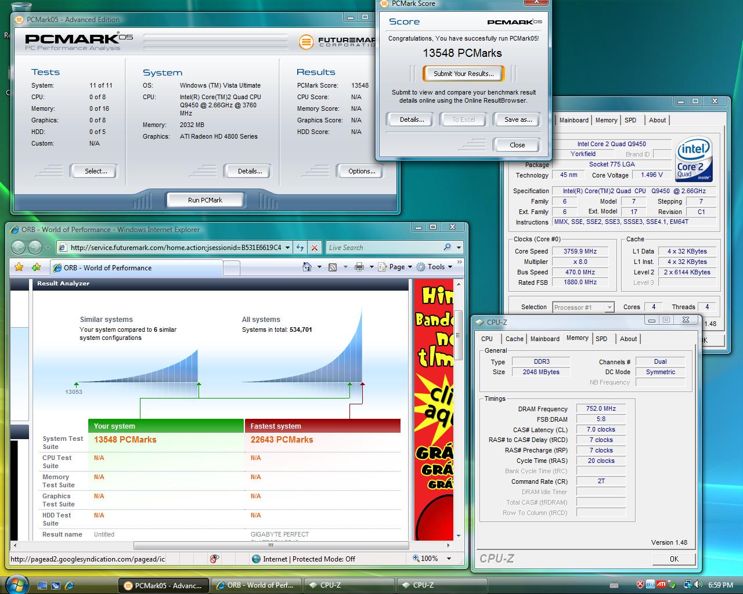Image resolution: width=743 pixels, height=594 pixels.
Task: Switch to the Cache tab in CPU-Z
Action: [x=514, y=339]
